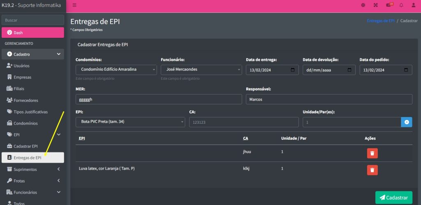Open notifications bell icon
Screen dimensions: 421x205
[x=401, y=5]
